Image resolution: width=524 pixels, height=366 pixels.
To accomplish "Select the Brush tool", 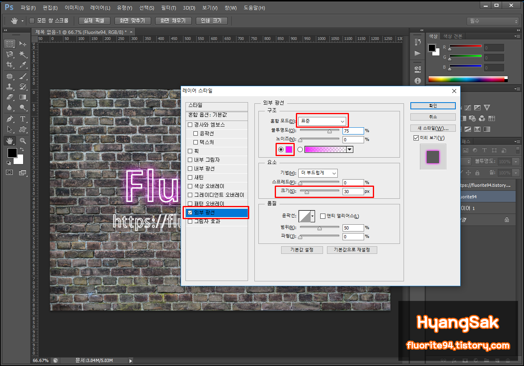I will 23,76.
